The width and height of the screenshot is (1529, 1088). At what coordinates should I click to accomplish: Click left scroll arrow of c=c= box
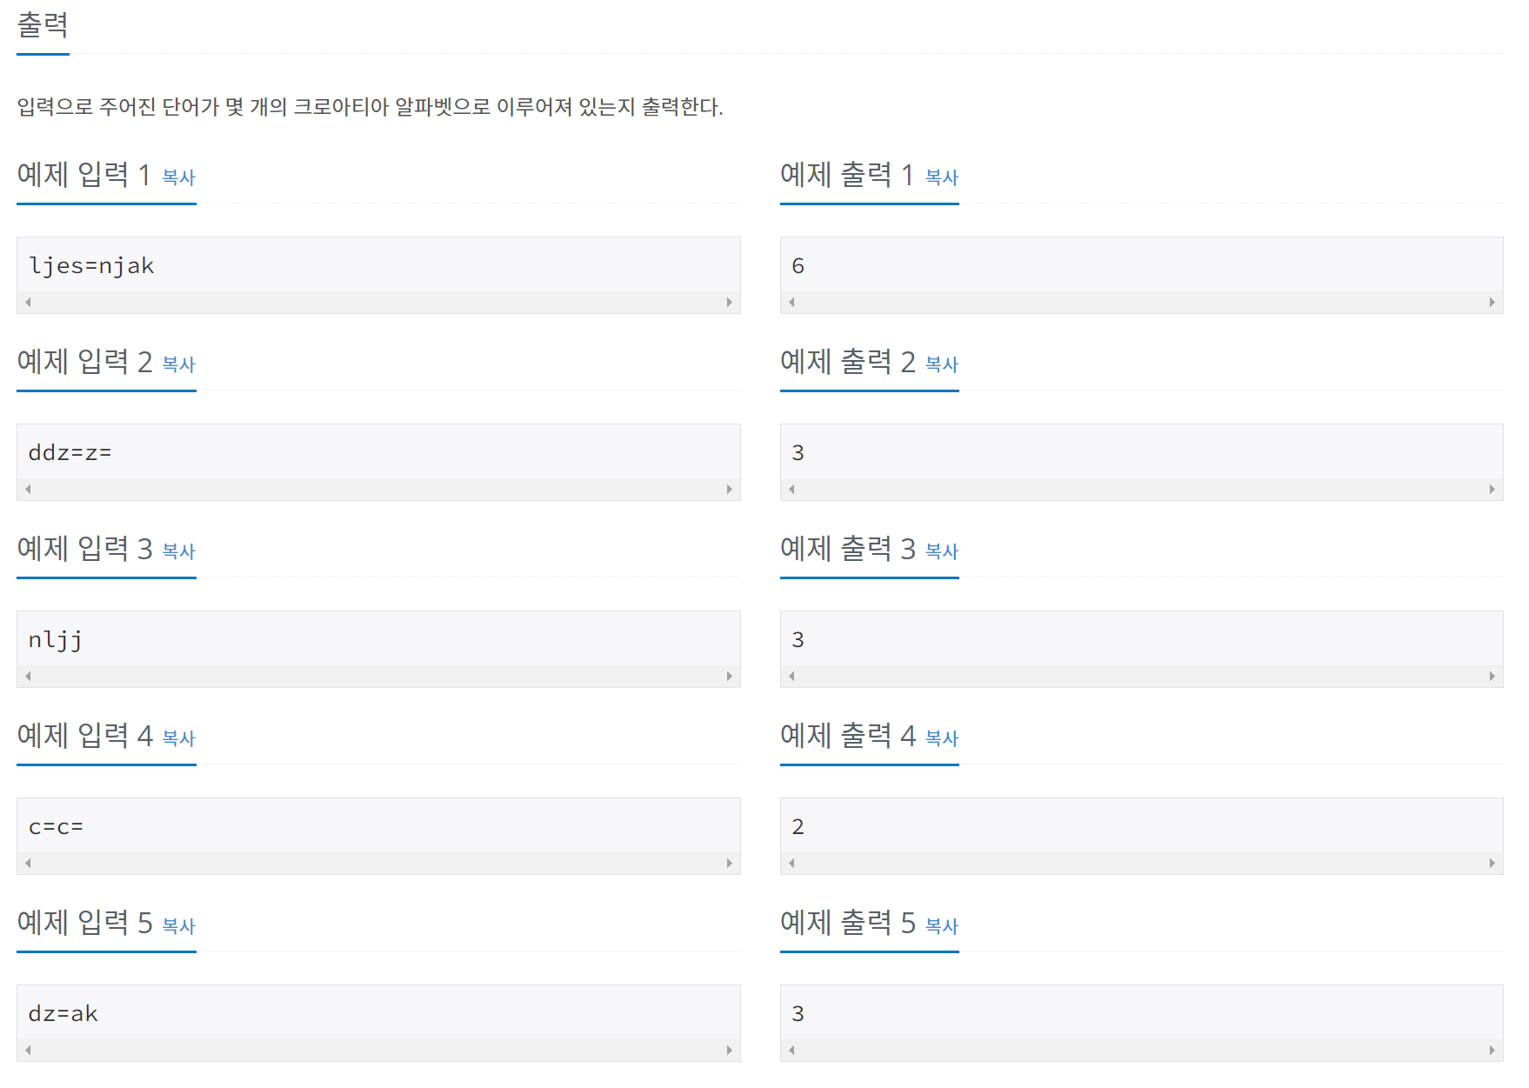point(29,864)
